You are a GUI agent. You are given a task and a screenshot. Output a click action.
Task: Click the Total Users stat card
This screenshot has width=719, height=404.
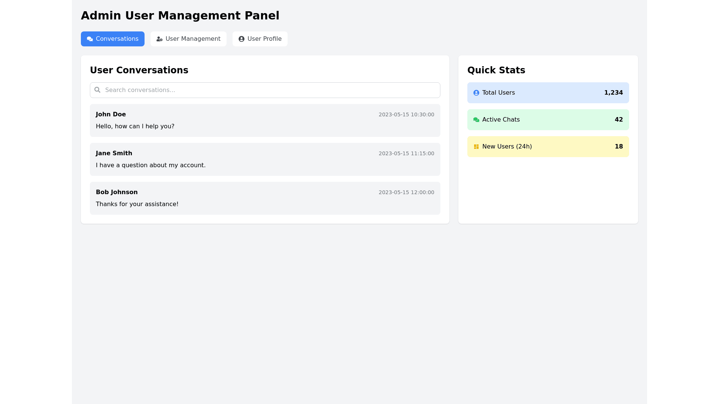548,93
